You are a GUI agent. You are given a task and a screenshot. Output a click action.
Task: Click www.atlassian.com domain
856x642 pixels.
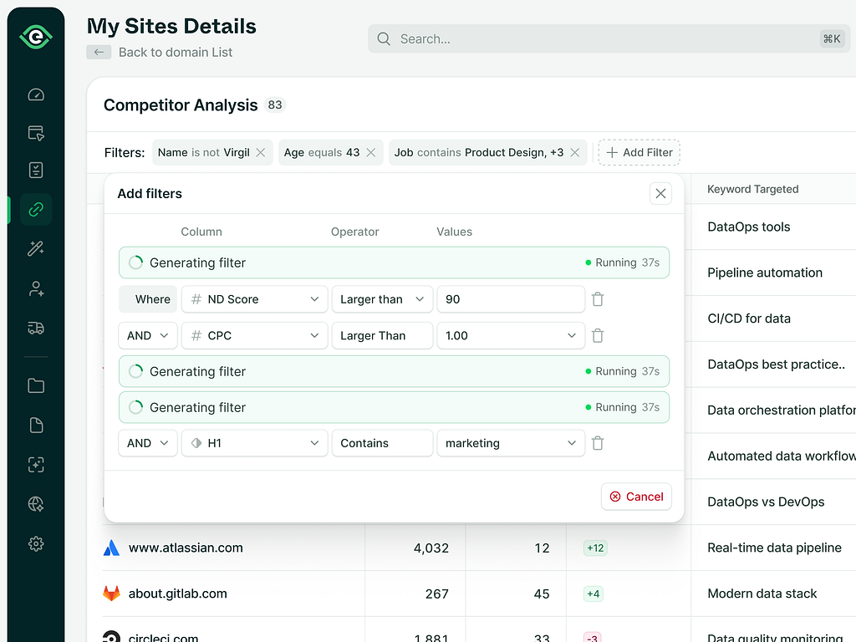(186, 548)
